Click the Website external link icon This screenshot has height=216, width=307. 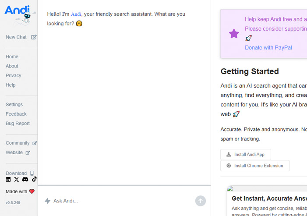[x=28, y=152]
